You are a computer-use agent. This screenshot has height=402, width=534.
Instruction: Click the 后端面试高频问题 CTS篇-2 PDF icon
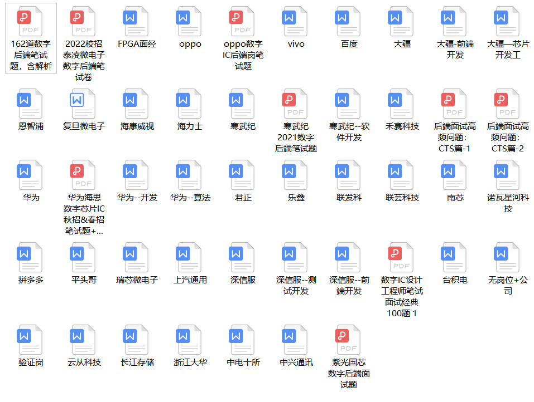tap(507, 104)
